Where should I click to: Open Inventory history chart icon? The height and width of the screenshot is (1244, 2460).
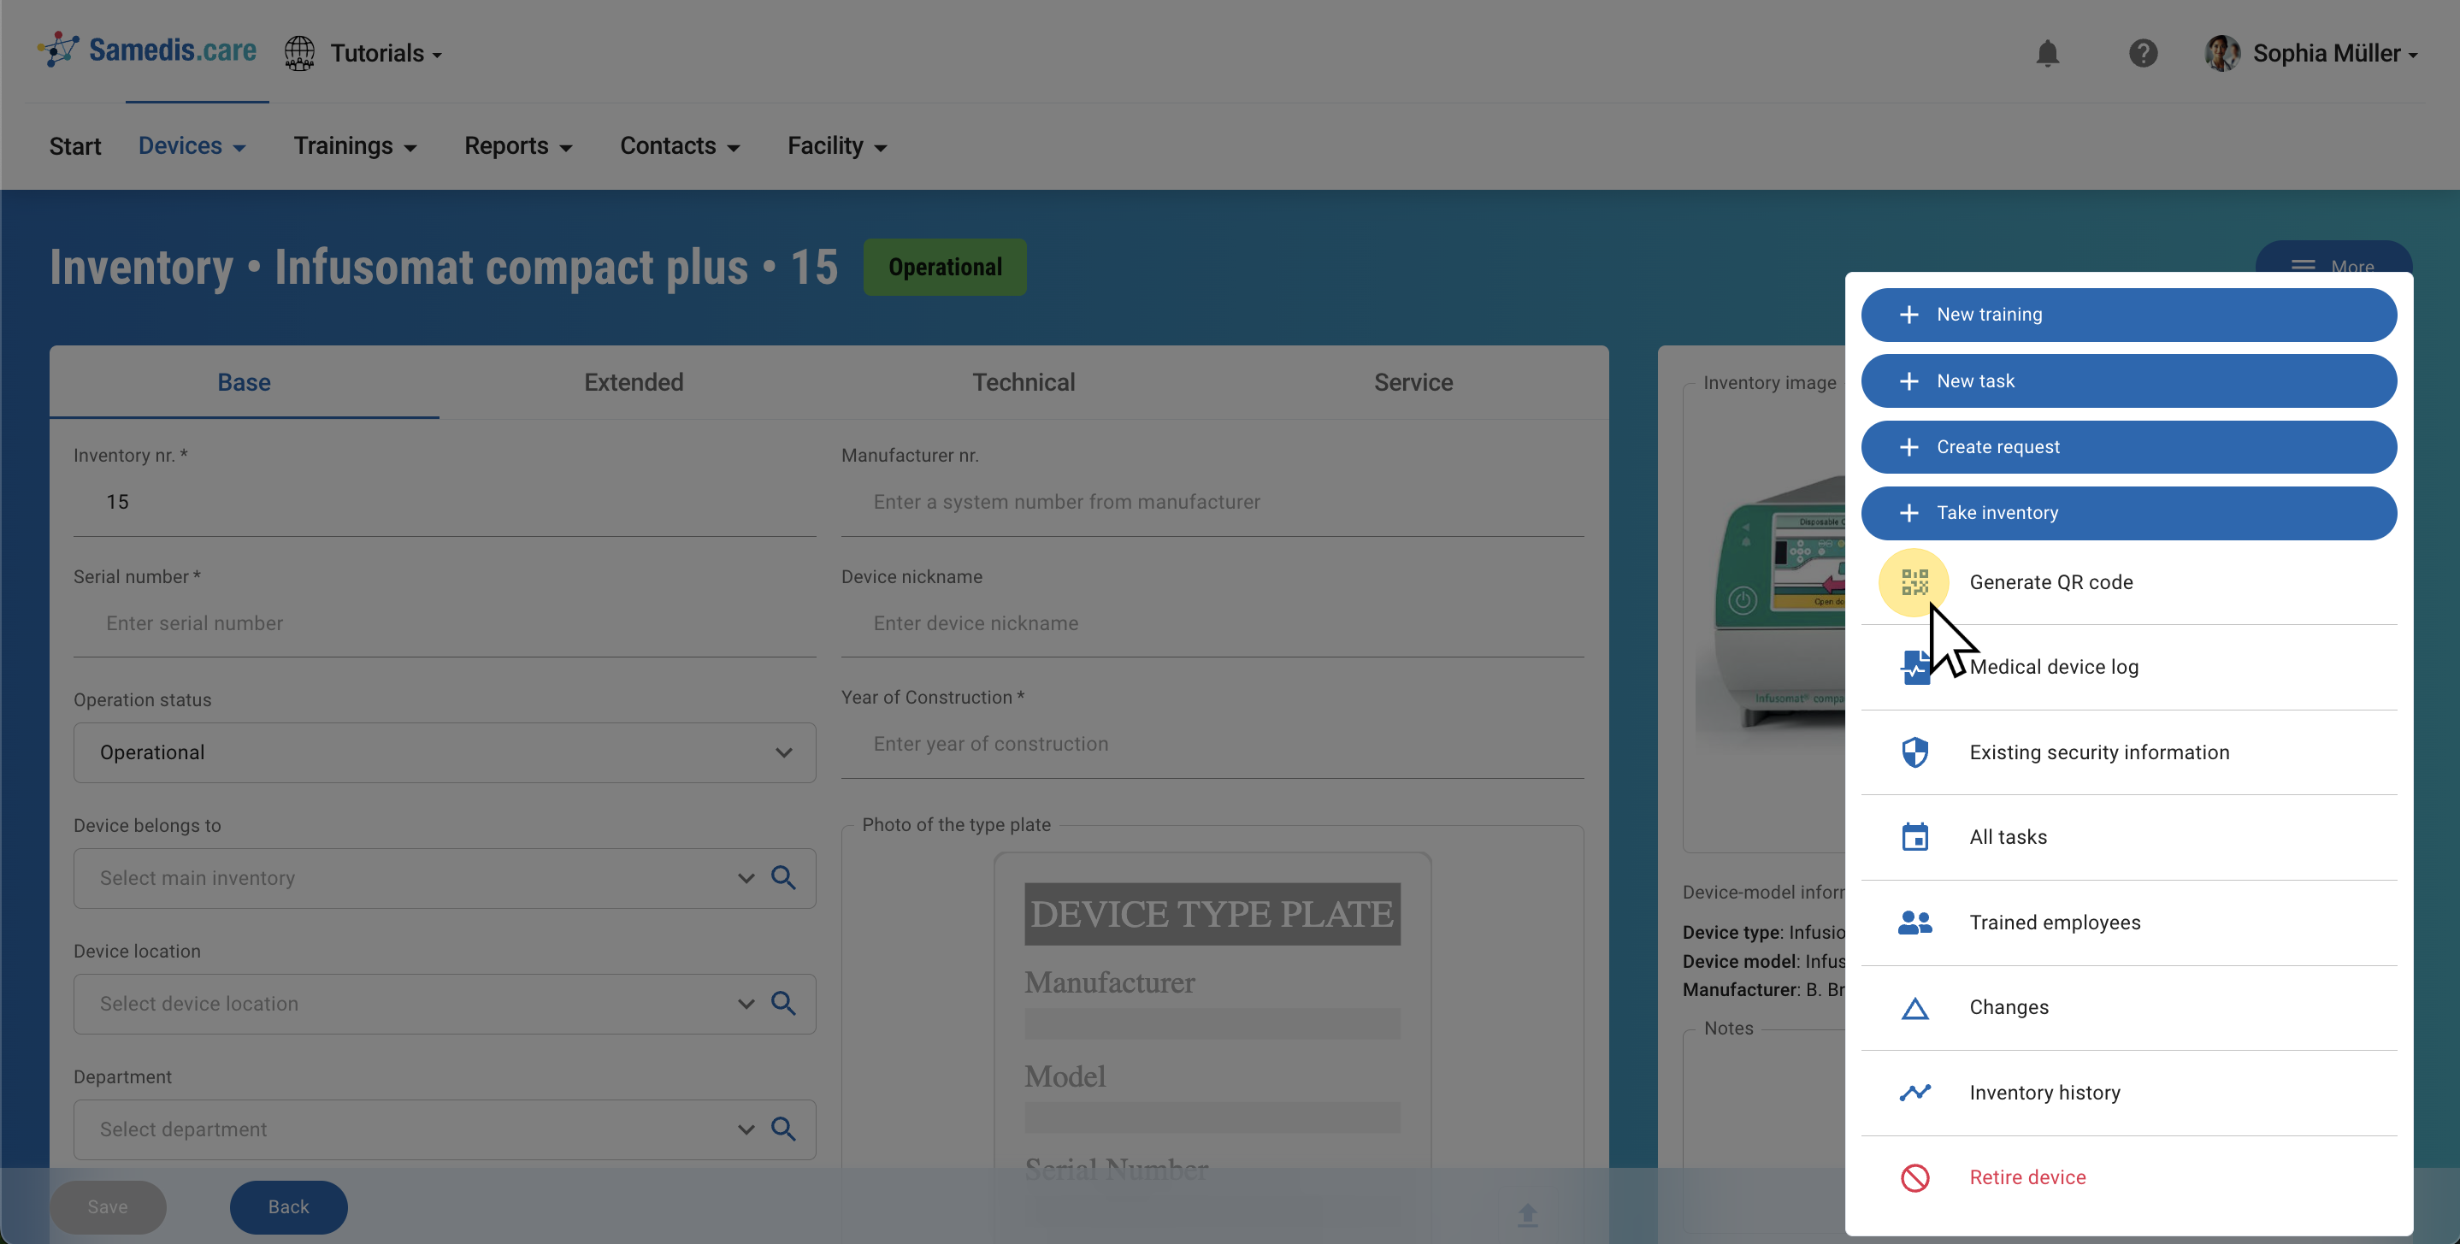coord(1914,1092)
